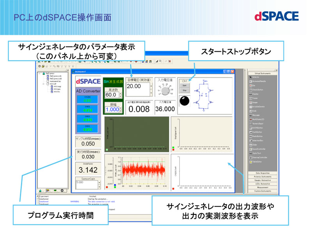
Task: Click the 周波数 field showing 60.0
Action: point(112,95)
